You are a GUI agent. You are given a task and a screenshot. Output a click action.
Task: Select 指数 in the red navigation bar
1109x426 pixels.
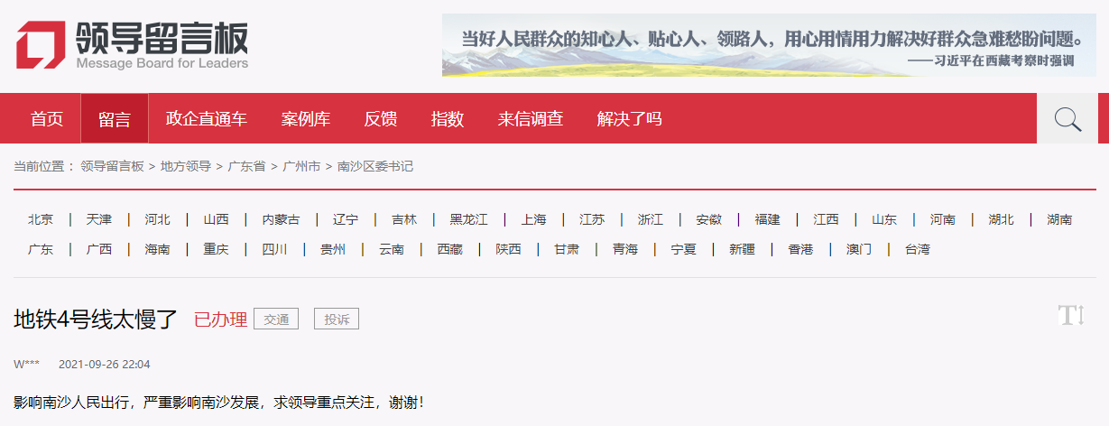coord(448,119)
